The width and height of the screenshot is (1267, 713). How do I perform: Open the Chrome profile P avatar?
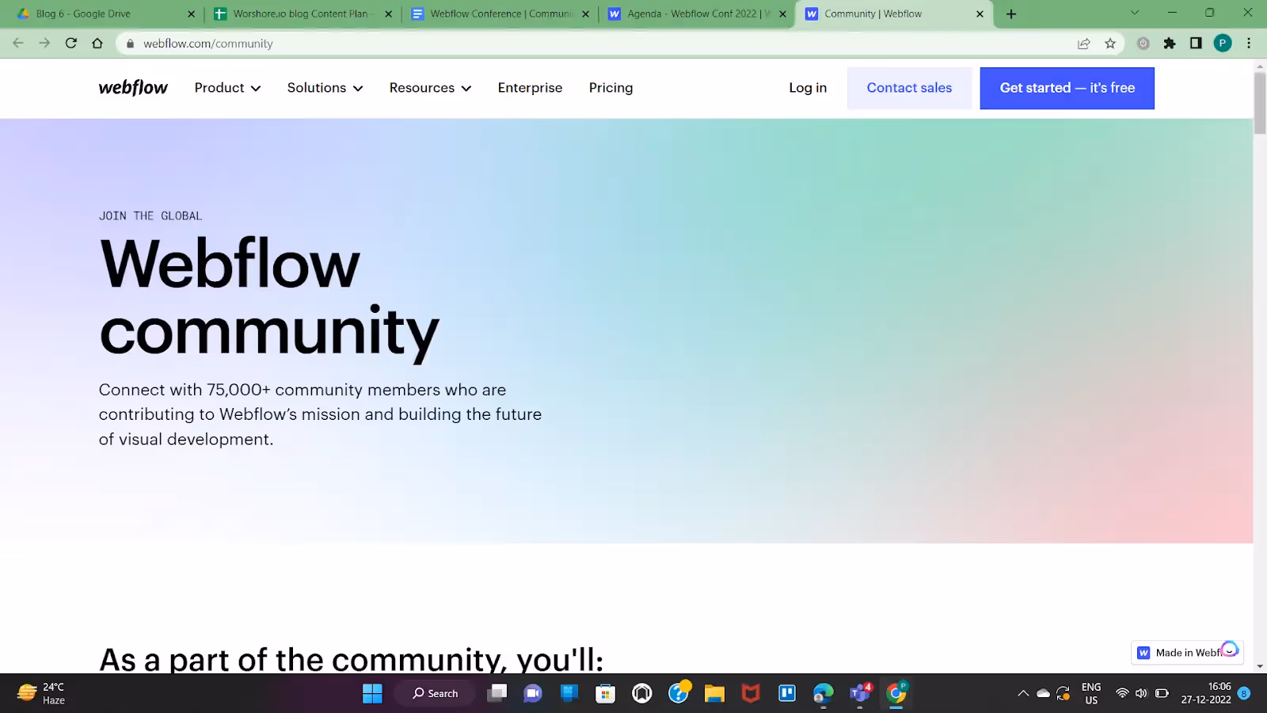click(x=1223, y=44)
